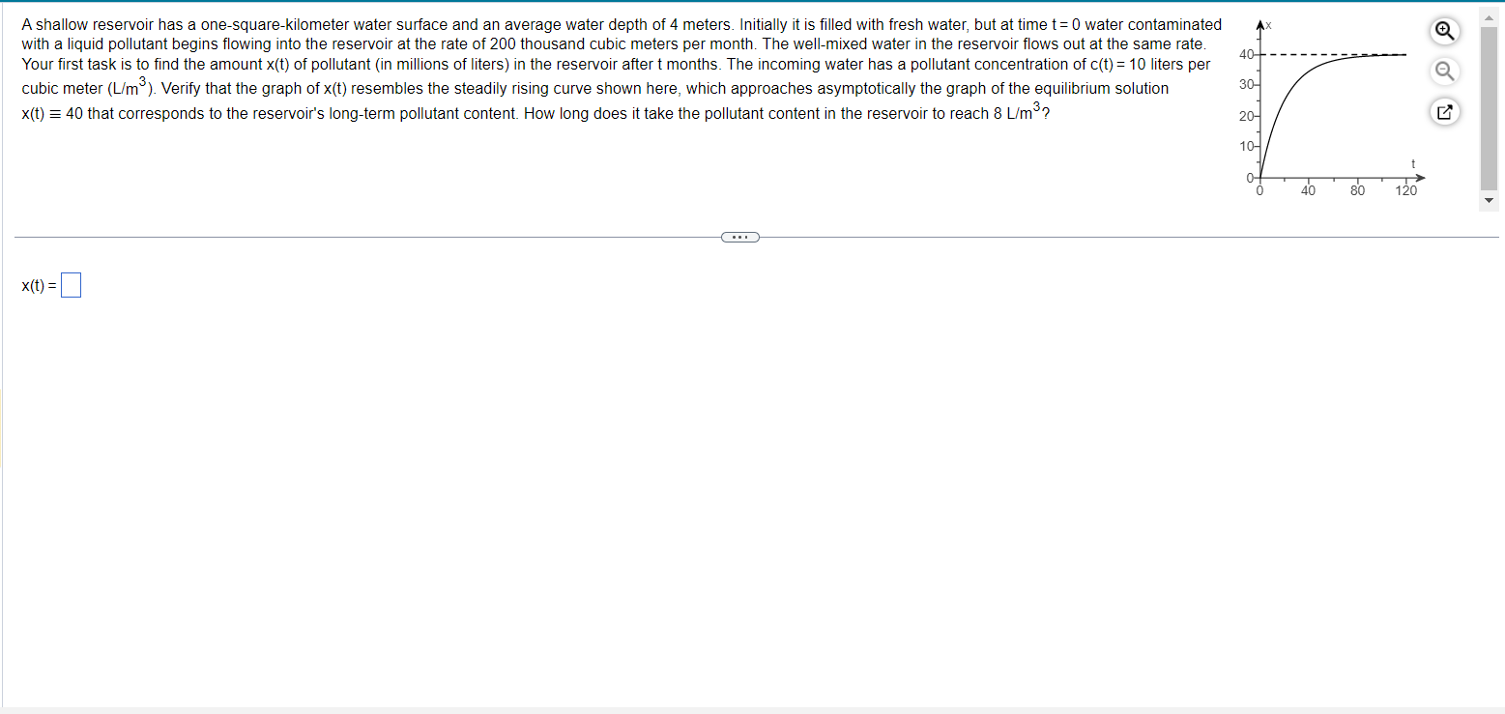Click the x(t) answer input box
The height and width of the screenshot is (714, 1505).
[x=71, y=285]
